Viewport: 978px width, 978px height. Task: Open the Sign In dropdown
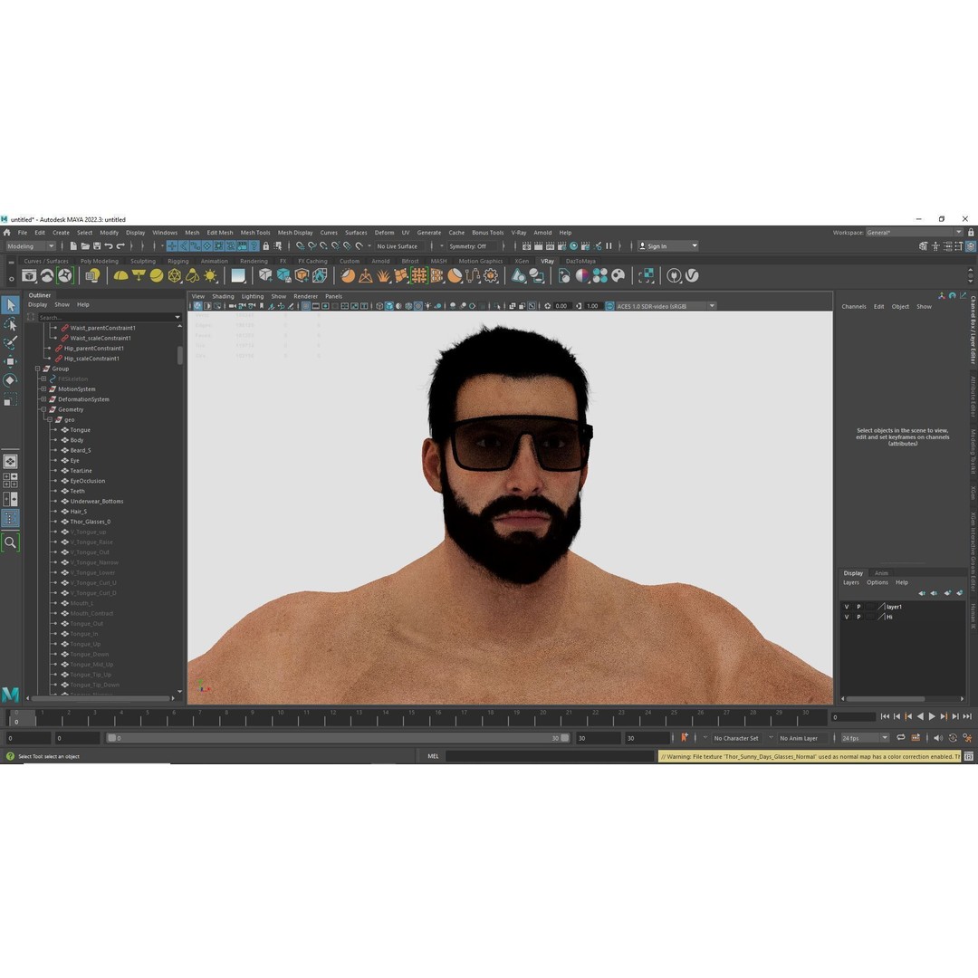(667, 246)
